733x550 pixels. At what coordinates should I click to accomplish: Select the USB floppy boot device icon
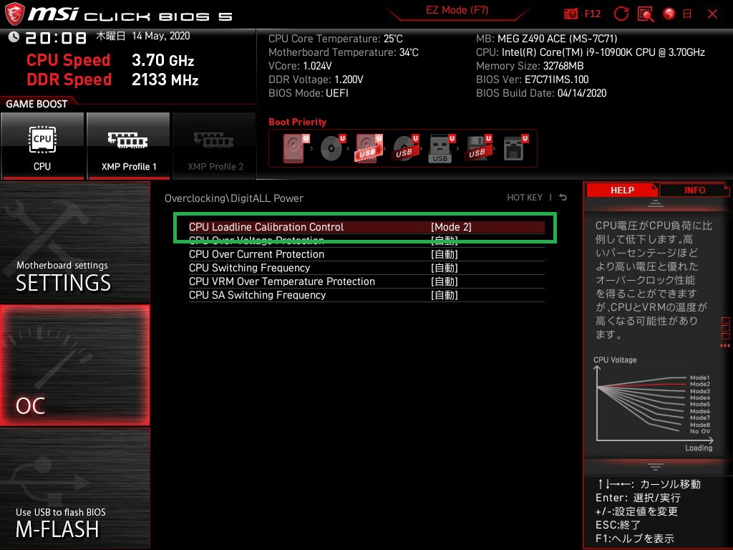click(x=477, y=148)
